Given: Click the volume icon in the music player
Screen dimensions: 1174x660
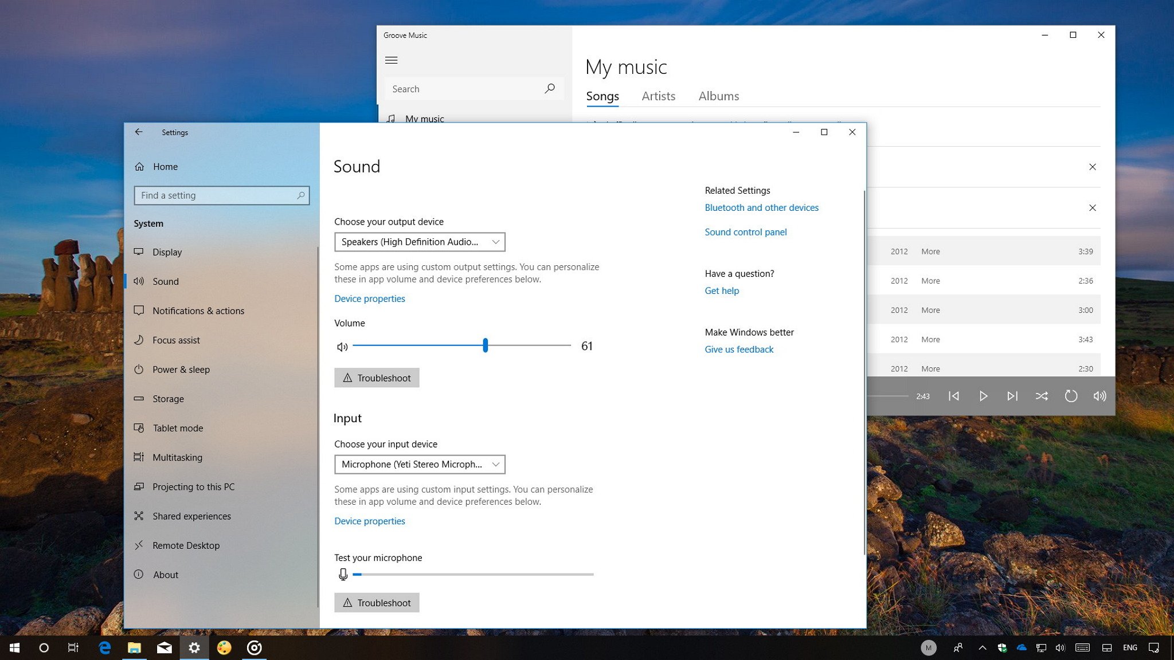Looking at the screenshot, I should click(x=1100, y=396).
